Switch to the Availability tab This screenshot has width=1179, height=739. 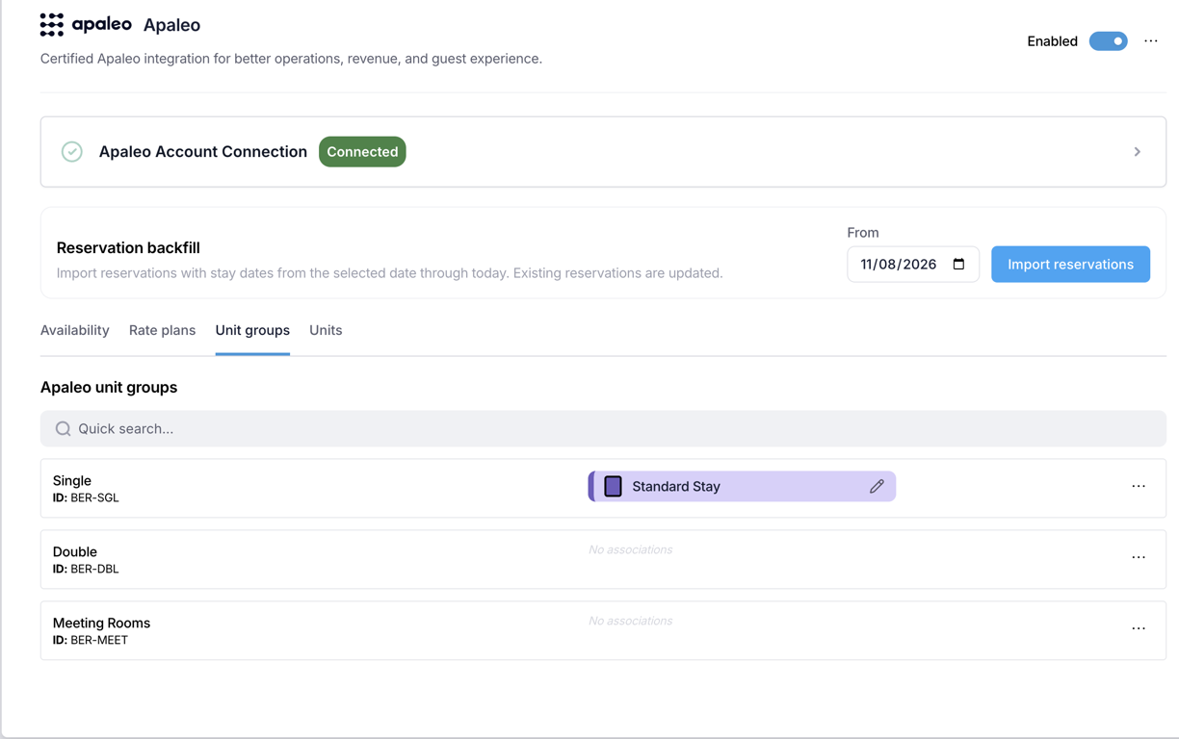click(75, 330)
